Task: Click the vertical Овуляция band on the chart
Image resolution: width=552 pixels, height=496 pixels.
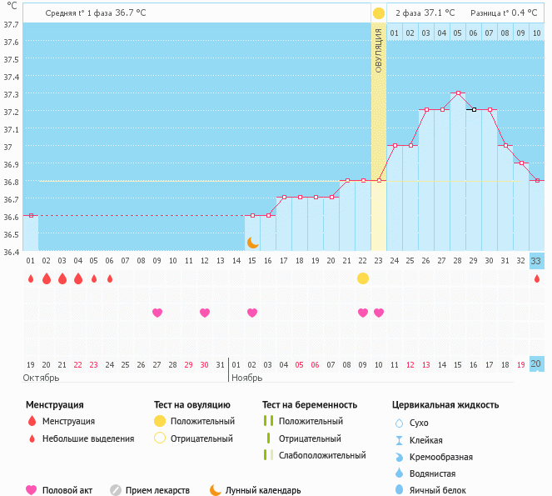Action: [x=379, y=133]
